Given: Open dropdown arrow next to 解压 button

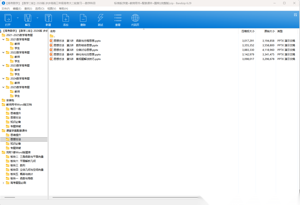Looking at the screenshot, I should point(37,17).
